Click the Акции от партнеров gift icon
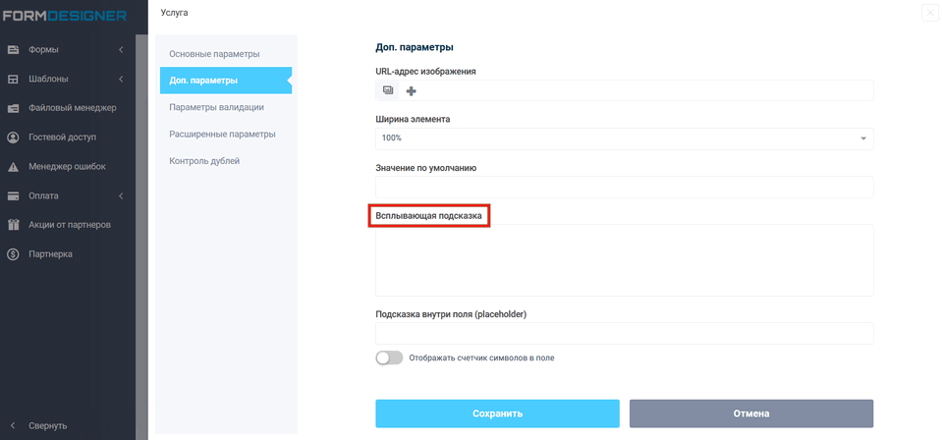Screen dimensions: 942x440 coord(14,225)
